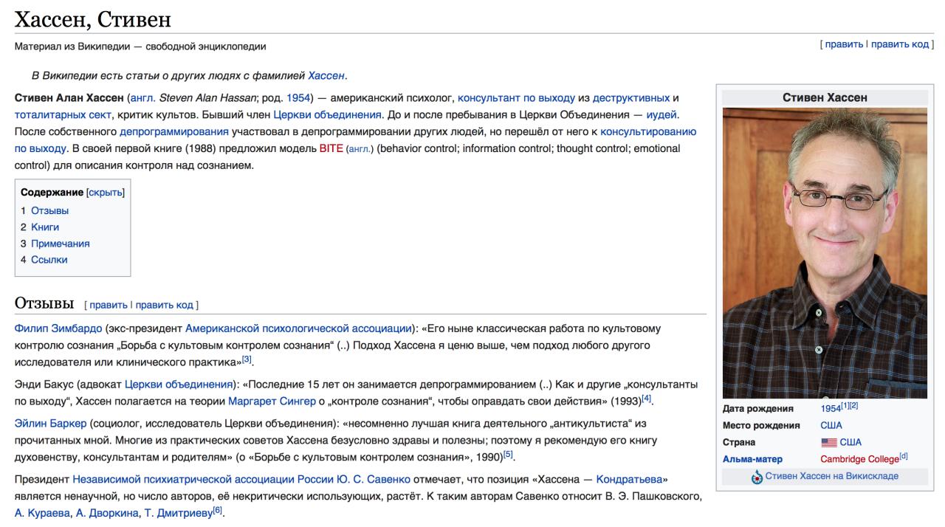945x527 pixels.
Task: Open консультант по выходу link
Action: 516,97
